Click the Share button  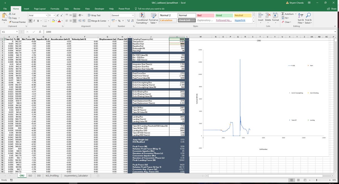(331, 9)
